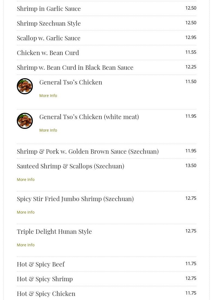Expand More Info for Sauteed Shrimp & Scallops
The width and height of the screenshot is (213, 300).
tap(26, 180)
